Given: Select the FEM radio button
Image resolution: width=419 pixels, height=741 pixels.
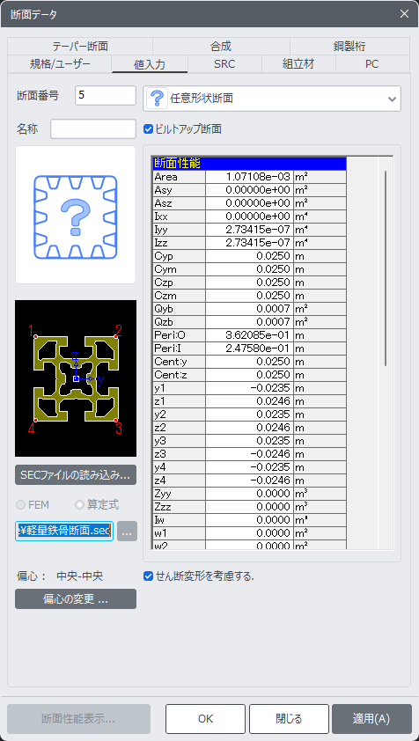Looking at the screenshot, I should click(x=21, y=505).
